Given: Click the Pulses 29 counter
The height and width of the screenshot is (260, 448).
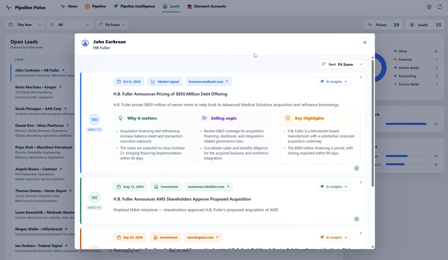Looking at the screenshot, I should click(383, 25).
